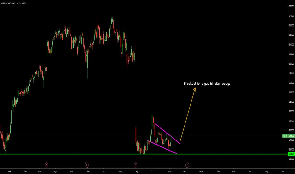Click the 250.00 price axis label

point(292,130)
